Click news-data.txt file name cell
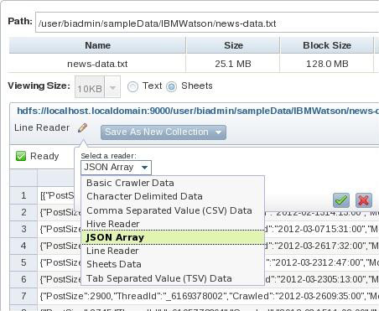 coord(97,64)
